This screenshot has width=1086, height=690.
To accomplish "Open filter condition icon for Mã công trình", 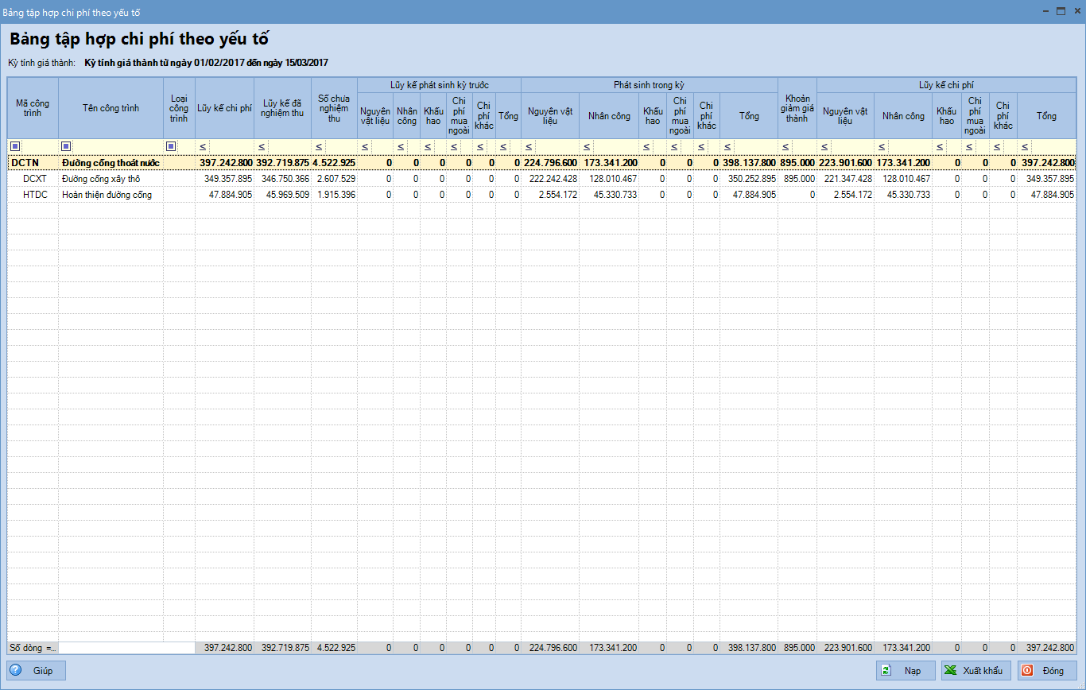I will [15, 146].
